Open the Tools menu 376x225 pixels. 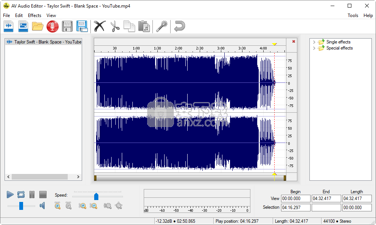[x=353, y=16]
